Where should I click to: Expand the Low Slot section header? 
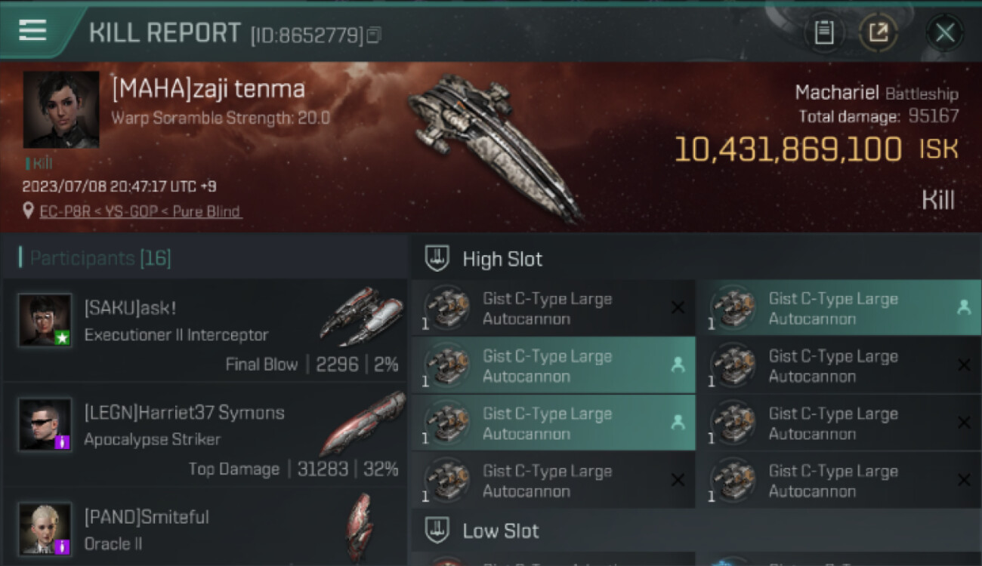[x=501, y=531]
